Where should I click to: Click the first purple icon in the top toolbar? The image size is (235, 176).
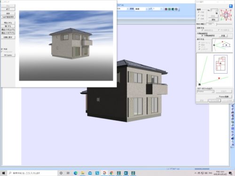click(x=166, y=9)
